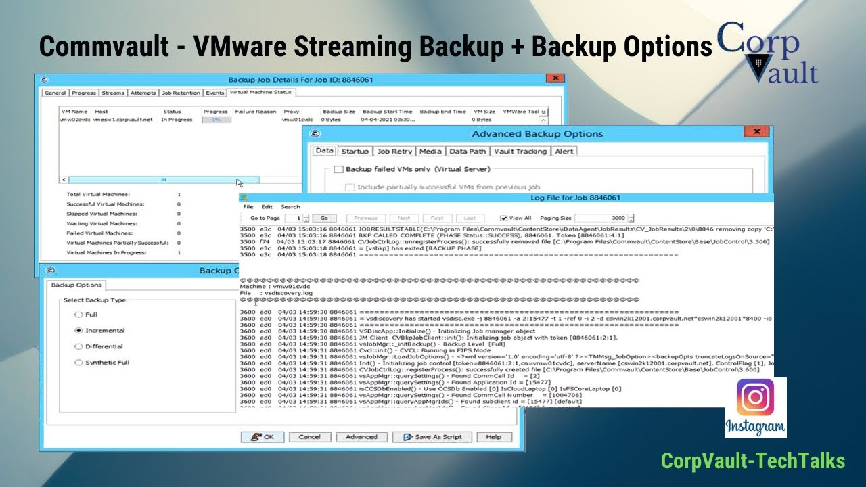This screenshot has width=866, height=487.
Task: Click the up arrow of VM table vertical scrollbar
Action: click(x=543, y=120)
